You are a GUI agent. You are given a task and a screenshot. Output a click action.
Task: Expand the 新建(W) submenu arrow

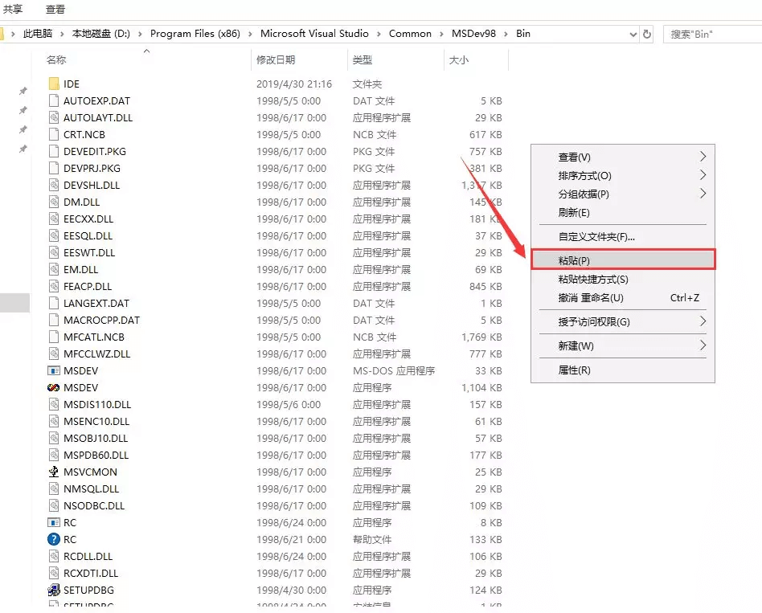coord(703,345)
